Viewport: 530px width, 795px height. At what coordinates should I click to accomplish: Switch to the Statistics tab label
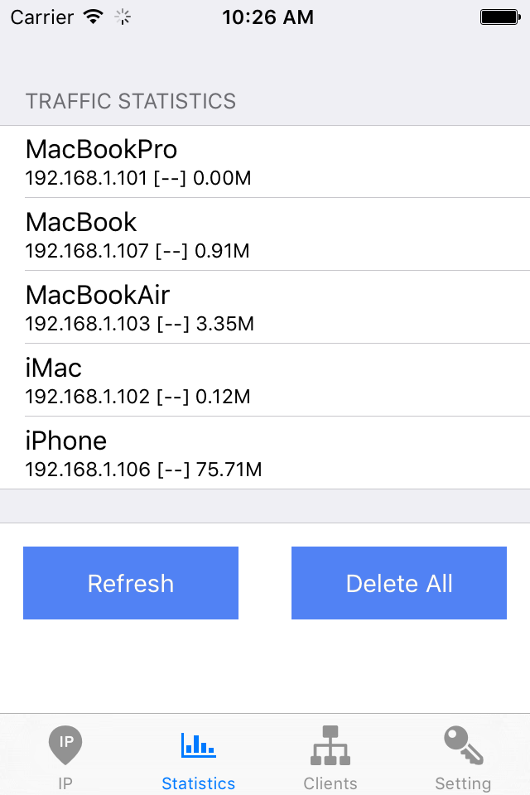coord(198,783)
